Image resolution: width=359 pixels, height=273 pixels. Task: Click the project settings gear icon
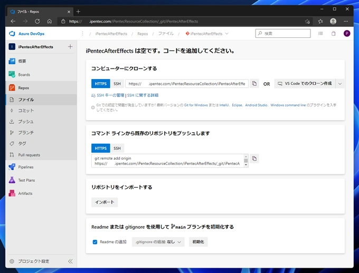[12, 261]
